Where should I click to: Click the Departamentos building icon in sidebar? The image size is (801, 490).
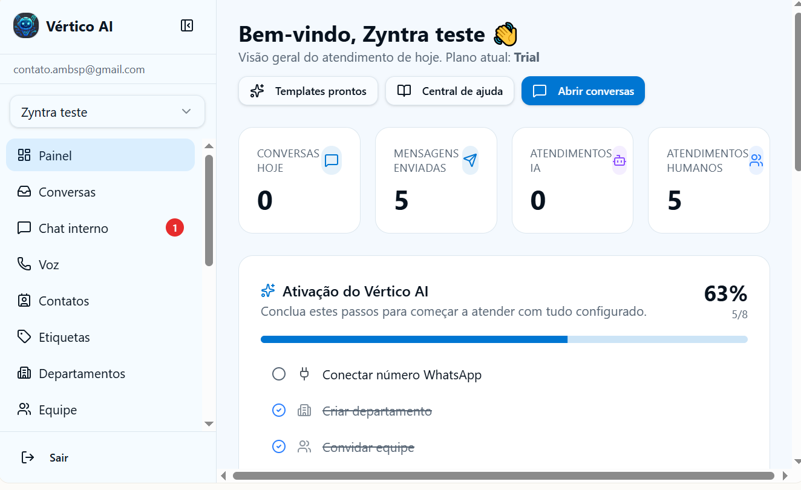[x=24, y=373]
